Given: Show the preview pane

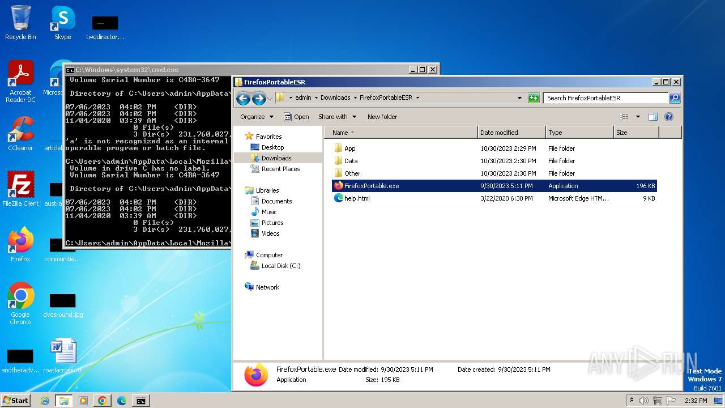Looking at the screenshot, I should (653, 117).
